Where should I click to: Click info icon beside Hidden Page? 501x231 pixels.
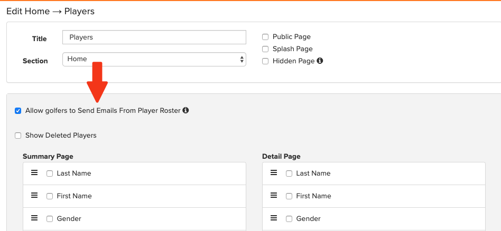click(x=320, y=61)
